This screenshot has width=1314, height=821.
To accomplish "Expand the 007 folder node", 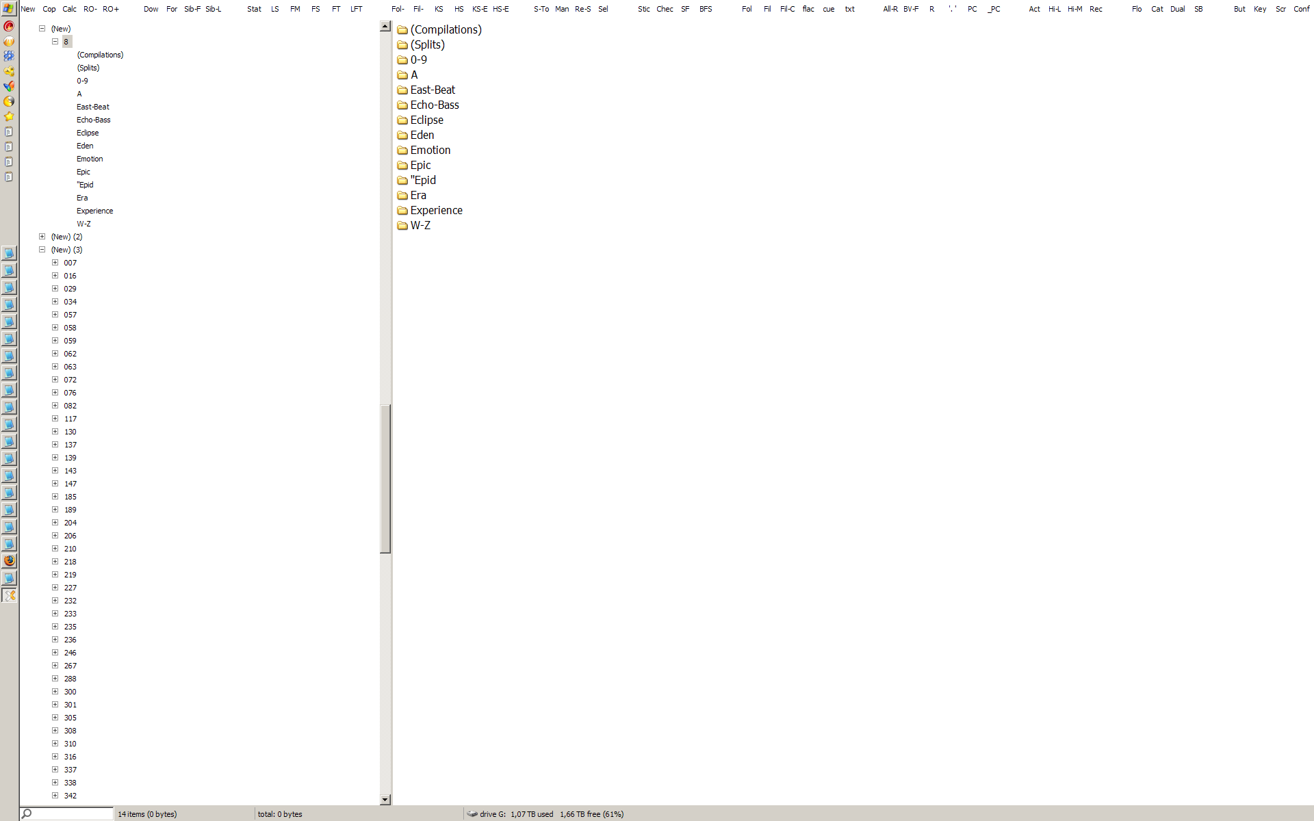I will tap(55, 263).
